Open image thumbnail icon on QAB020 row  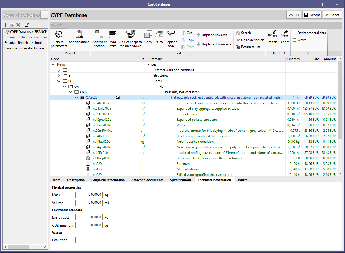[118, 98]
